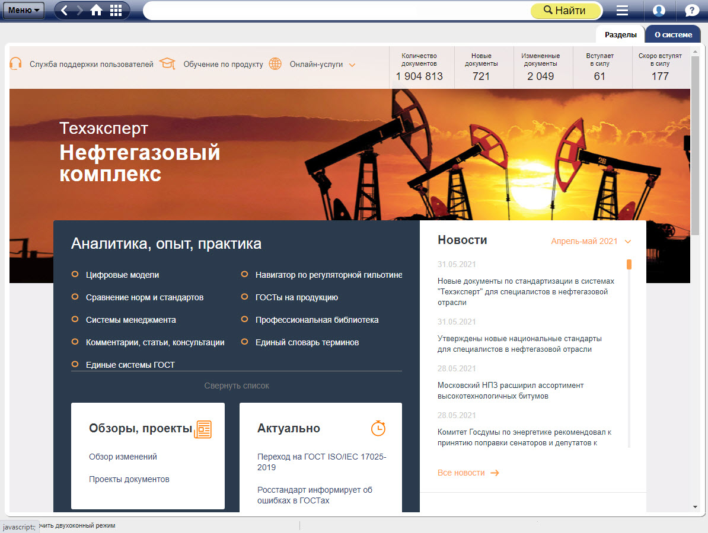Open the grid of products icon
Screen dimensions: 708x533
(116, 11)
